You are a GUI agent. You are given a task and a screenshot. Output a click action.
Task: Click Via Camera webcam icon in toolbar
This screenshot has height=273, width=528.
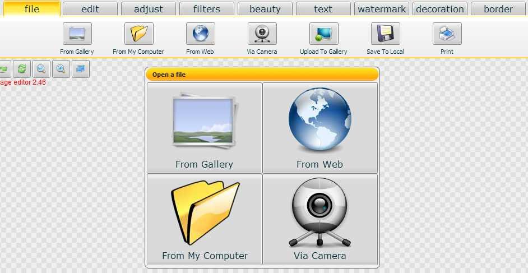coord(262,34)
